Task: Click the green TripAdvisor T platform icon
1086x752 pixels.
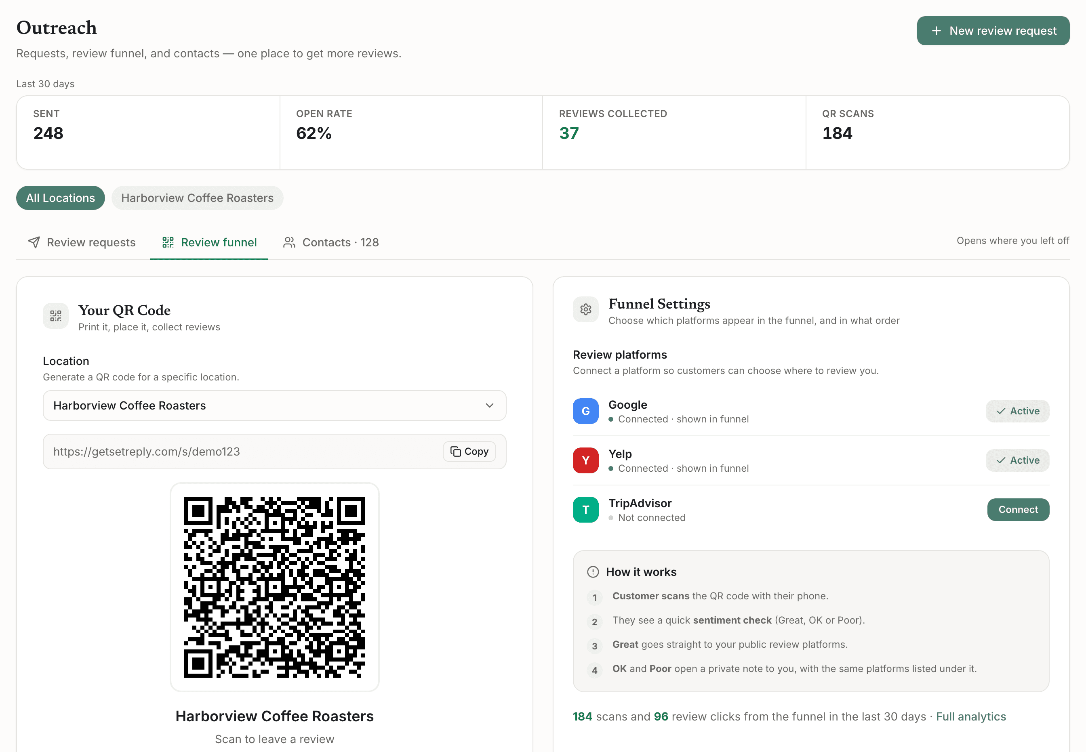Action: click(x=585, y=509)
